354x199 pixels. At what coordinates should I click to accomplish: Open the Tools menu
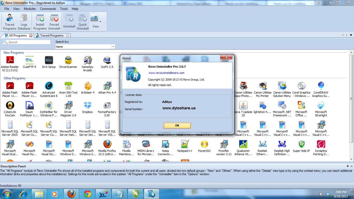tap(64, 9)
